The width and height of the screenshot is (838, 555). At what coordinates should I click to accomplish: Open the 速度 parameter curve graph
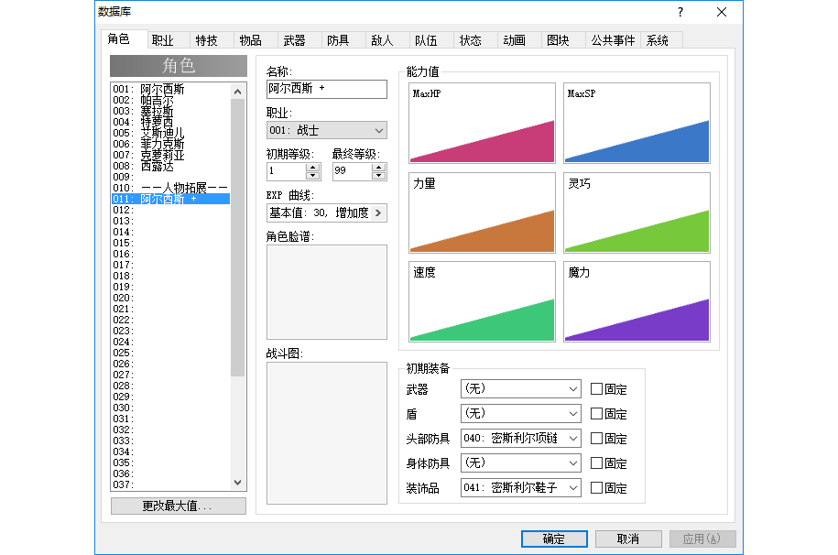[x=482, y=301]
